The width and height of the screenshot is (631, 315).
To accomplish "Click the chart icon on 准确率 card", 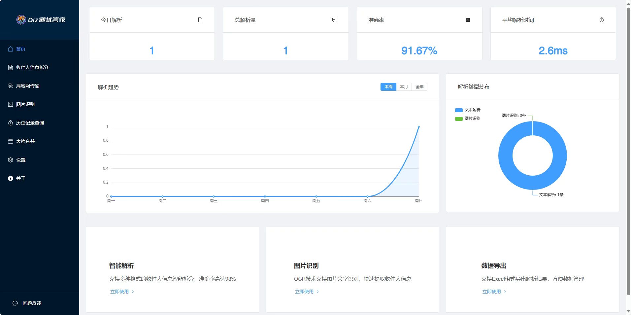I will pos(468,20).
